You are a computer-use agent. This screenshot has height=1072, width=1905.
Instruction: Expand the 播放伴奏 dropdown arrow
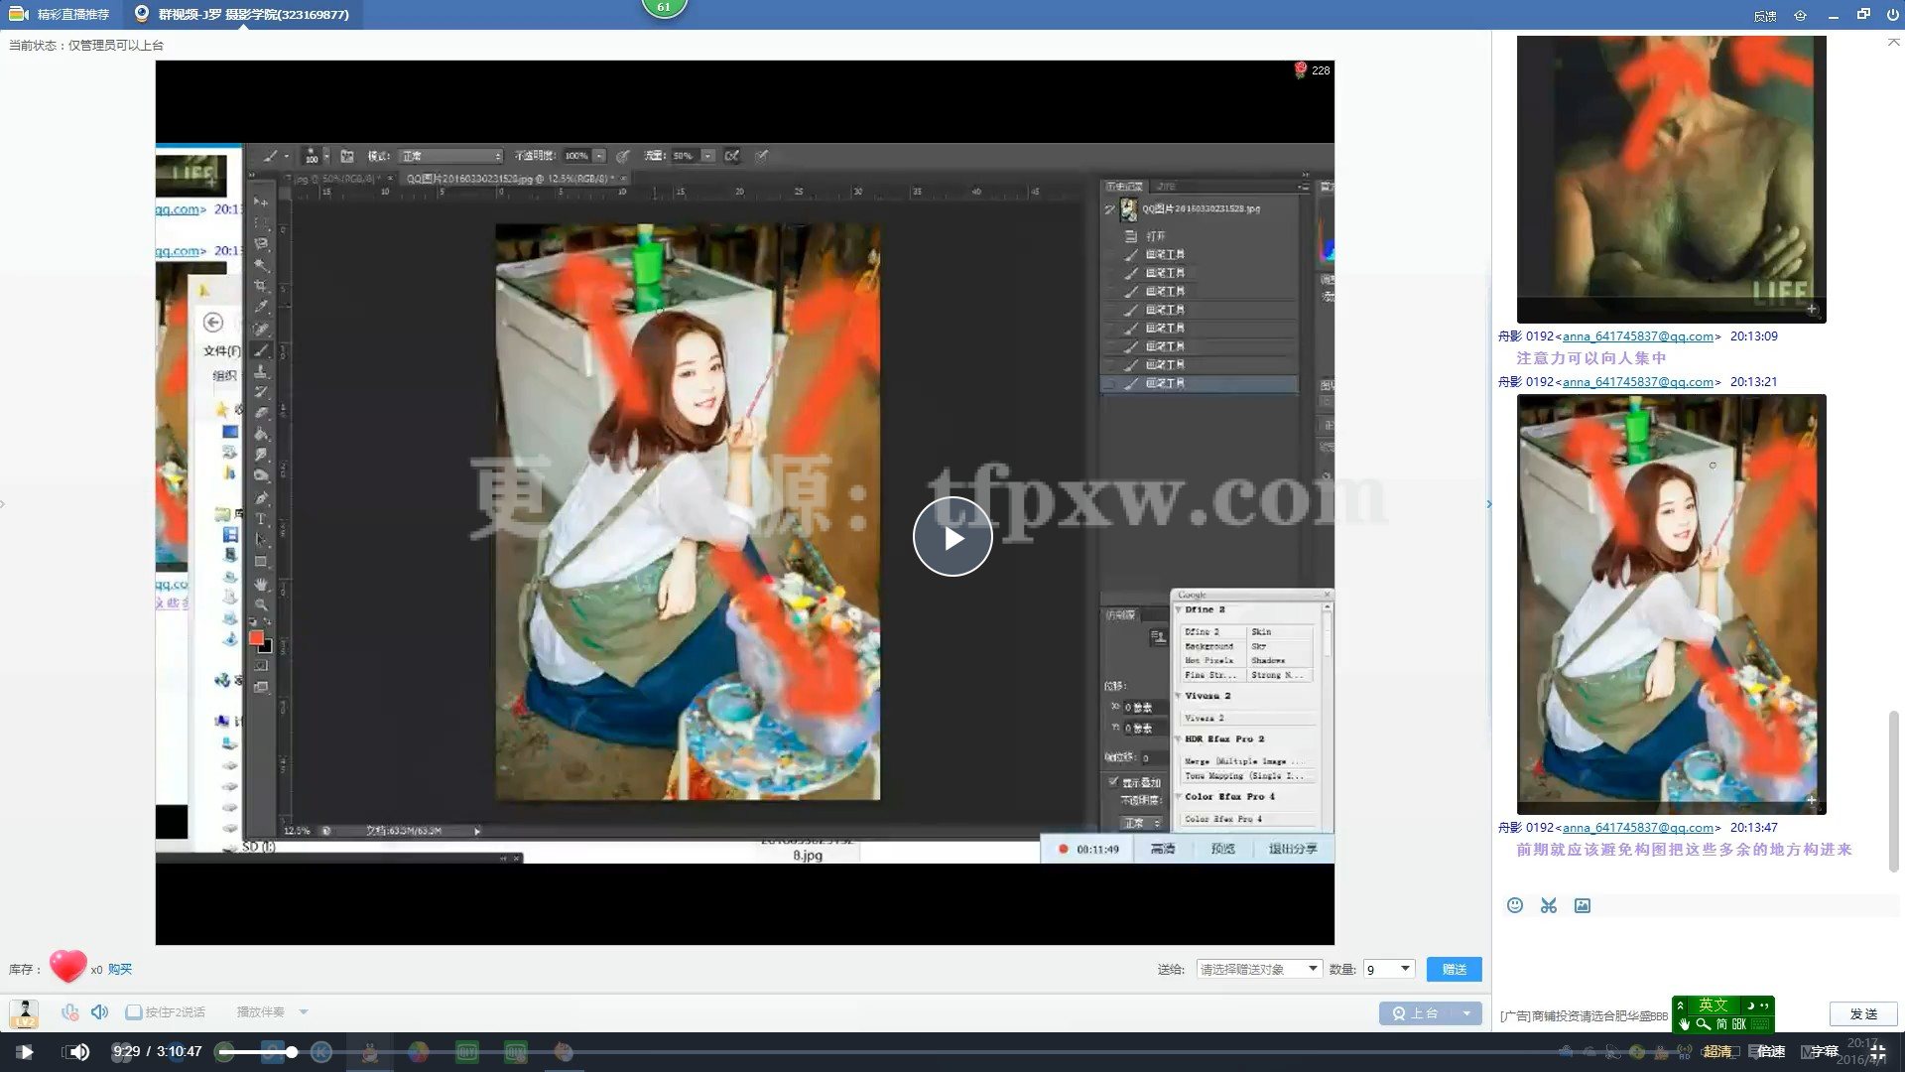(304, 1012)
